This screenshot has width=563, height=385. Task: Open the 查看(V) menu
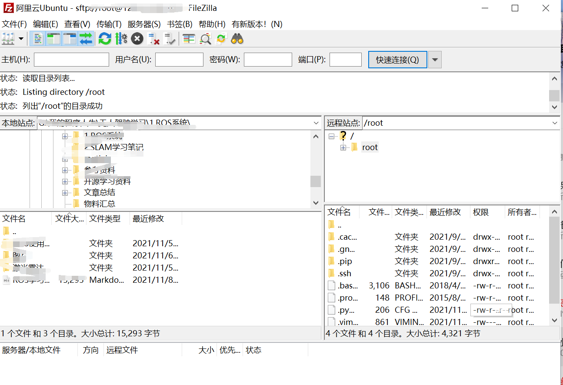pyautogui.click(x=77, y=24)
